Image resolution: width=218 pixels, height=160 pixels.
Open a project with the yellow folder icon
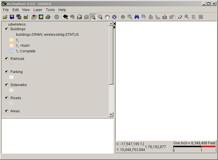coord(5,17)
